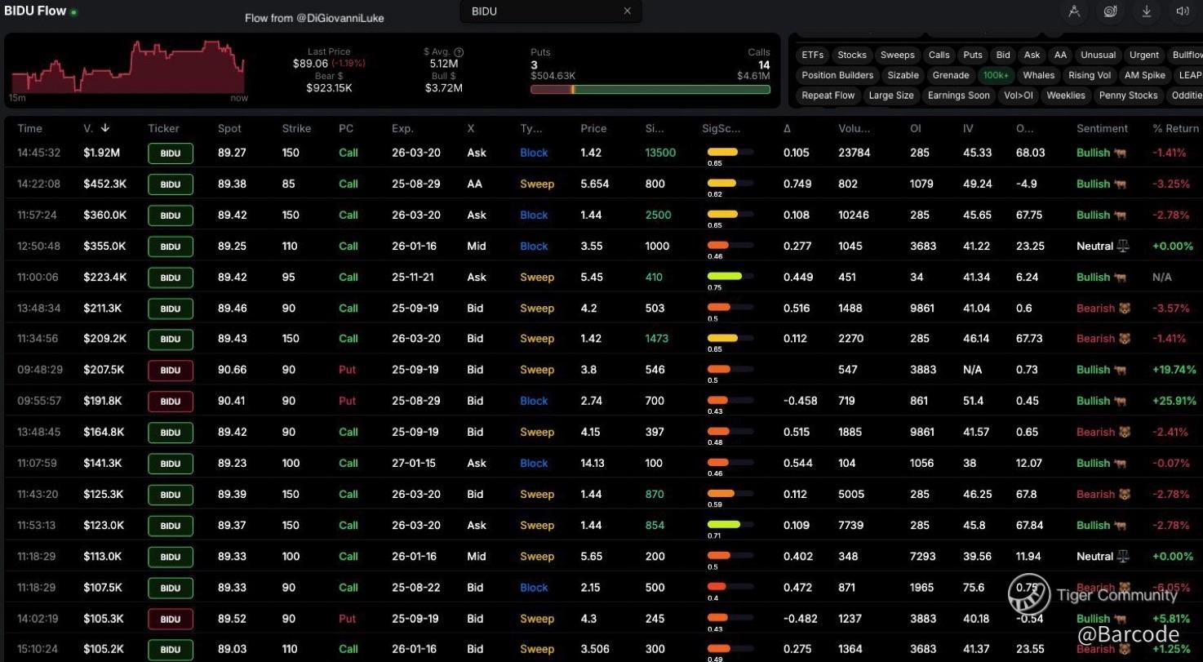
Task: Enable the Large Size filter chip
Action: [891, 96]
